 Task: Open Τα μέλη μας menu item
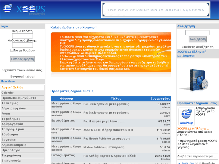pyautogui.click(x=22, y=119)
